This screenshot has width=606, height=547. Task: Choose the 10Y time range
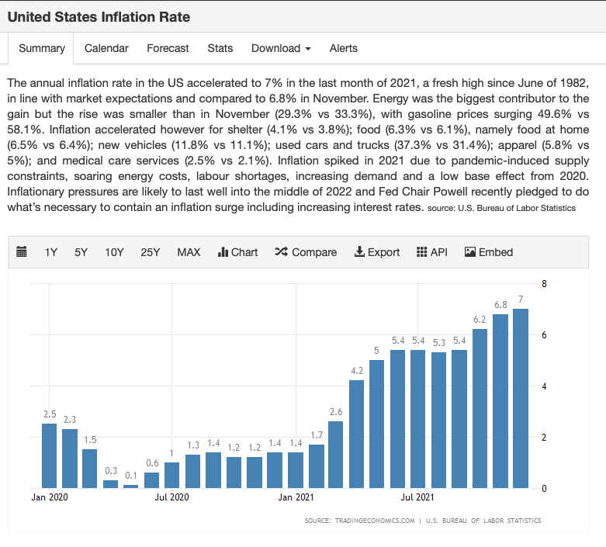pyautogui.click(x=114, y=252)
